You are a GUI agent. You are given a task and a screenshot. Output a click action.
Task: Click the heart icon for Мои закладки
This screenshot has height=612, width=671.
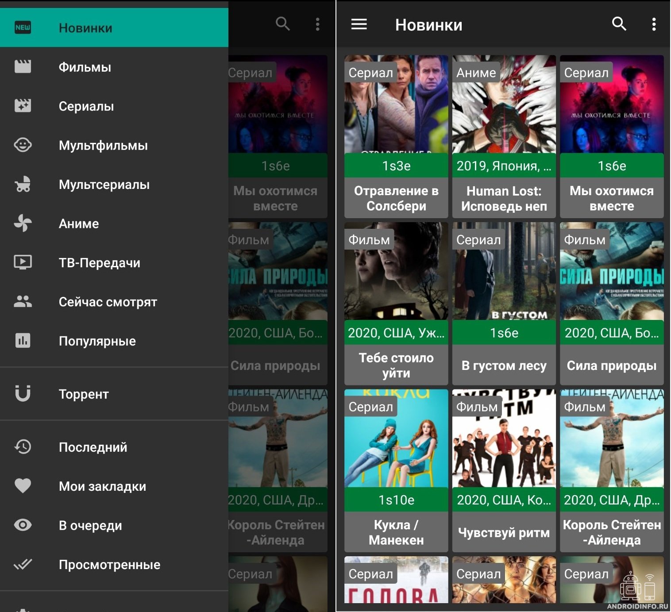coord(23,486)
